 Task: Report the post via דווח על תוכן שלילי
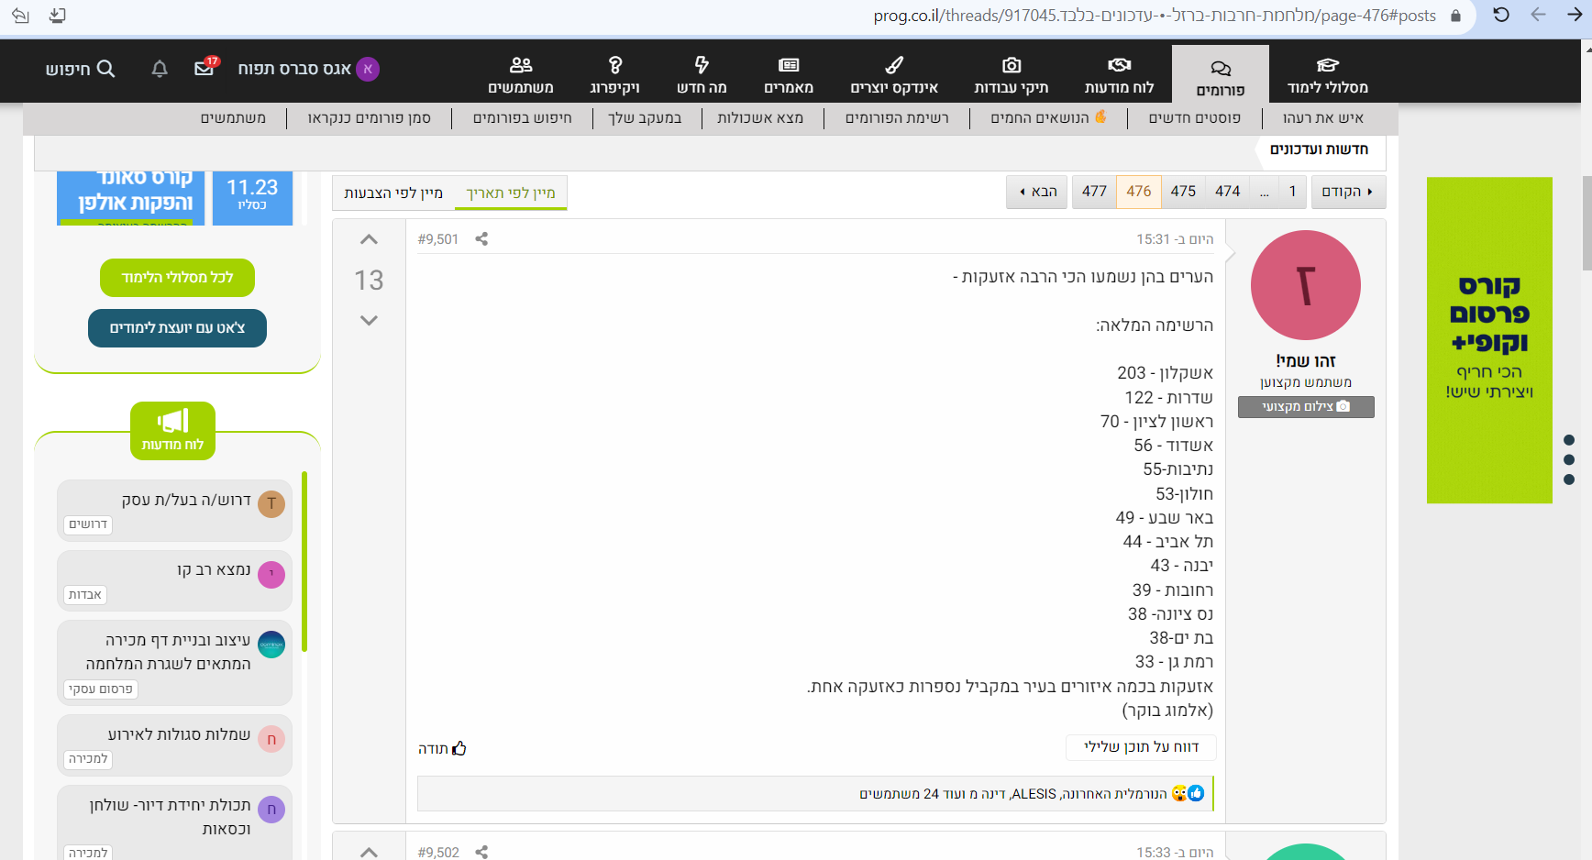click(1141, 747)
